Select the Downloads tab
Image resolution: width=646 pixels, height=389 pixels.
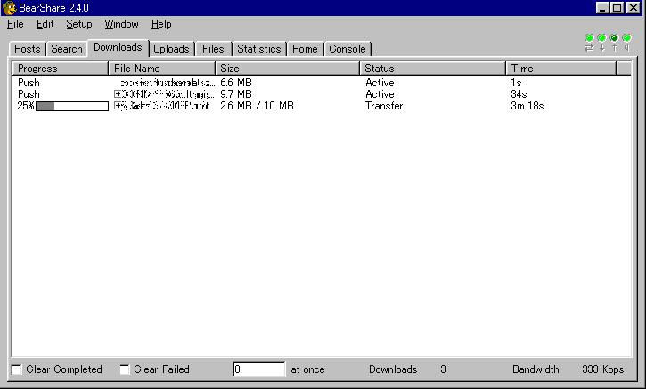(x=118, y=48)
